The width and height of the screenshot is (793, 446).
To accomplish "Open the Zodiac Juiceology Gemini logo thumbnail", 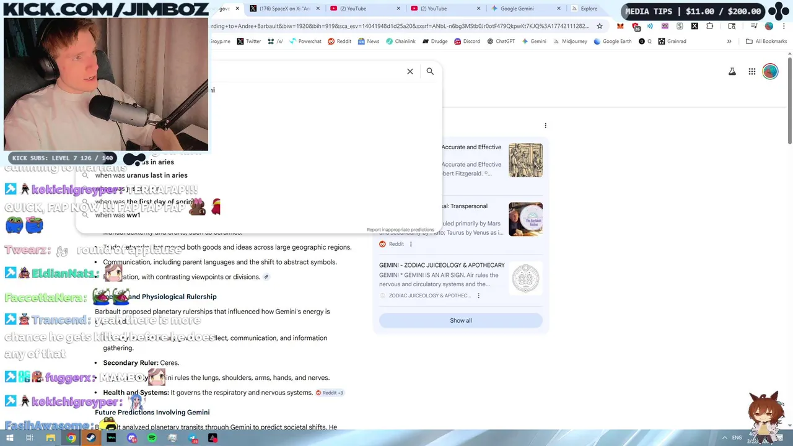I will coord(525,278).
